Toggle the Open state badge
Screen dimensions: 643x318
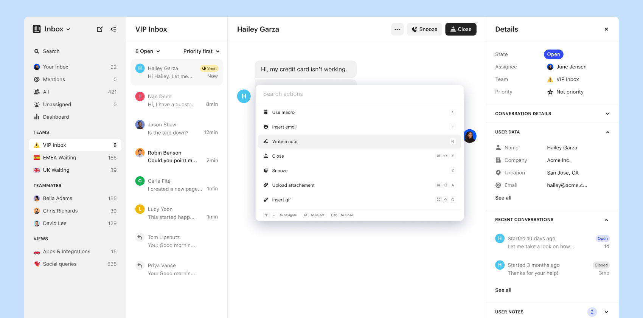(x=553, y=54)
